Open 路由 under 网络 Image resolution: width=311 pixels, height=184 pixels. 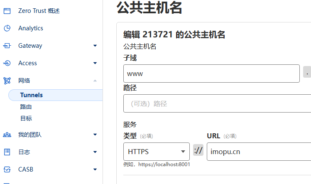click(x=26, y=107)
